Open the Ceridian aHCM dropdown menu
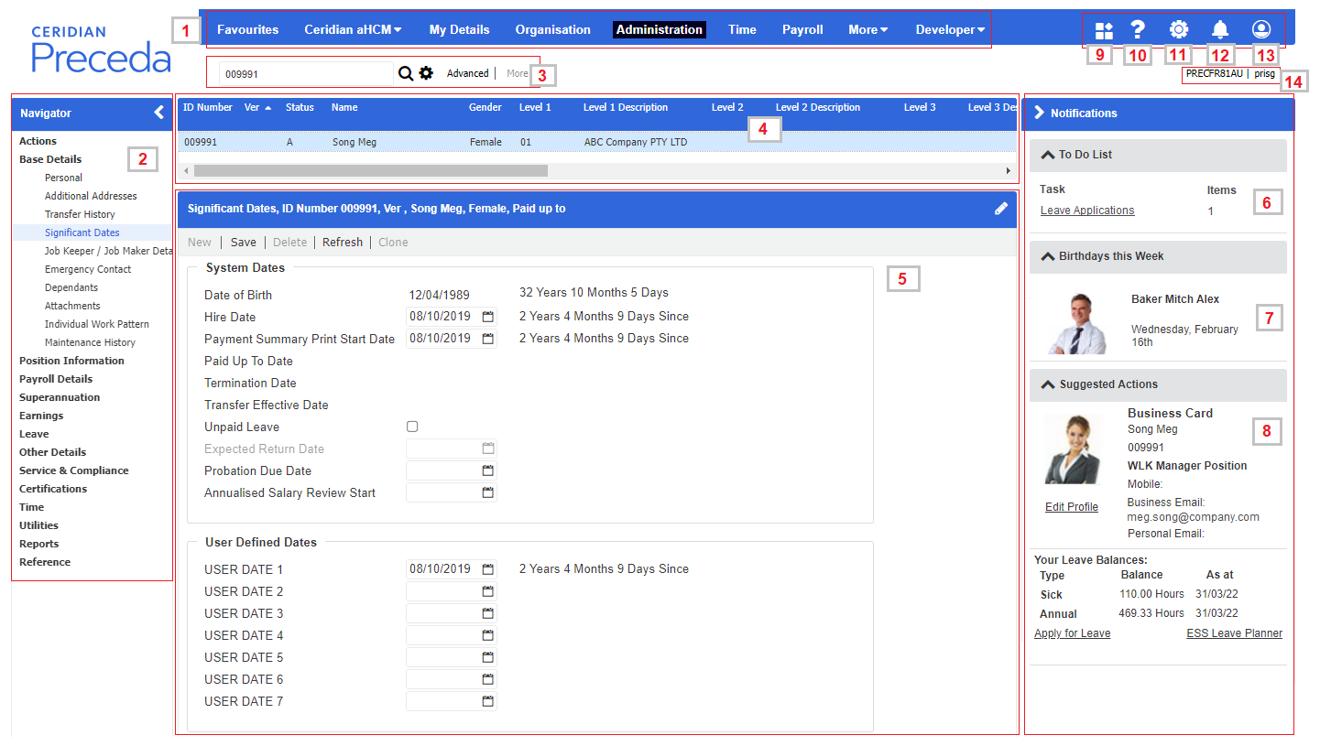The image size is (1331, 746). (x=353, y=29)
